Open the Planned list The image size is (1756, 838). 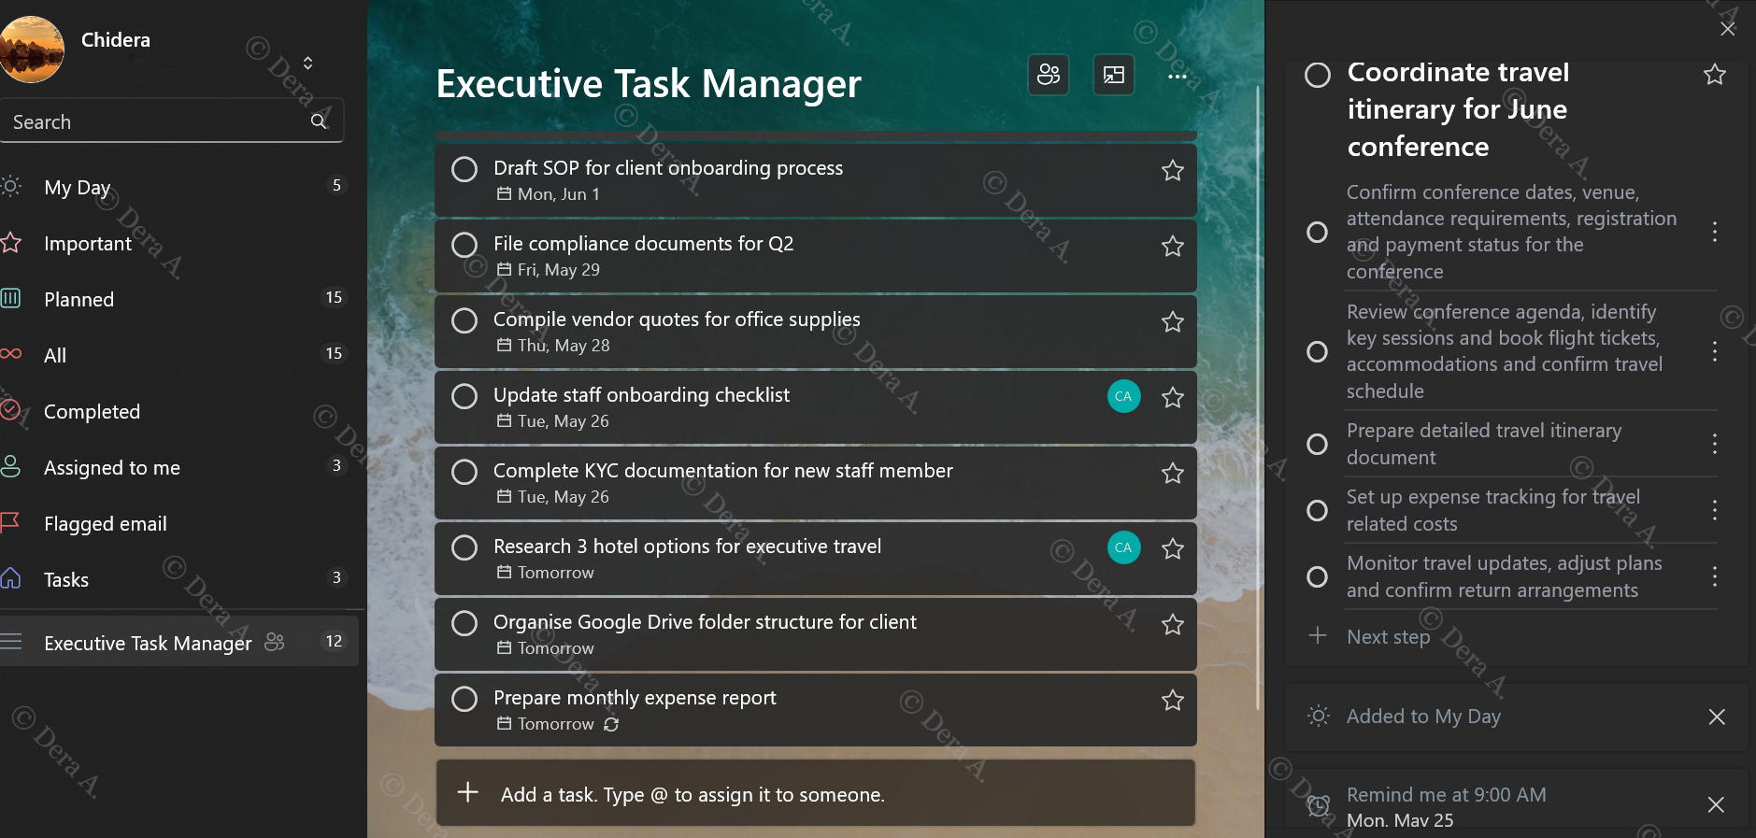pos(178,299)
